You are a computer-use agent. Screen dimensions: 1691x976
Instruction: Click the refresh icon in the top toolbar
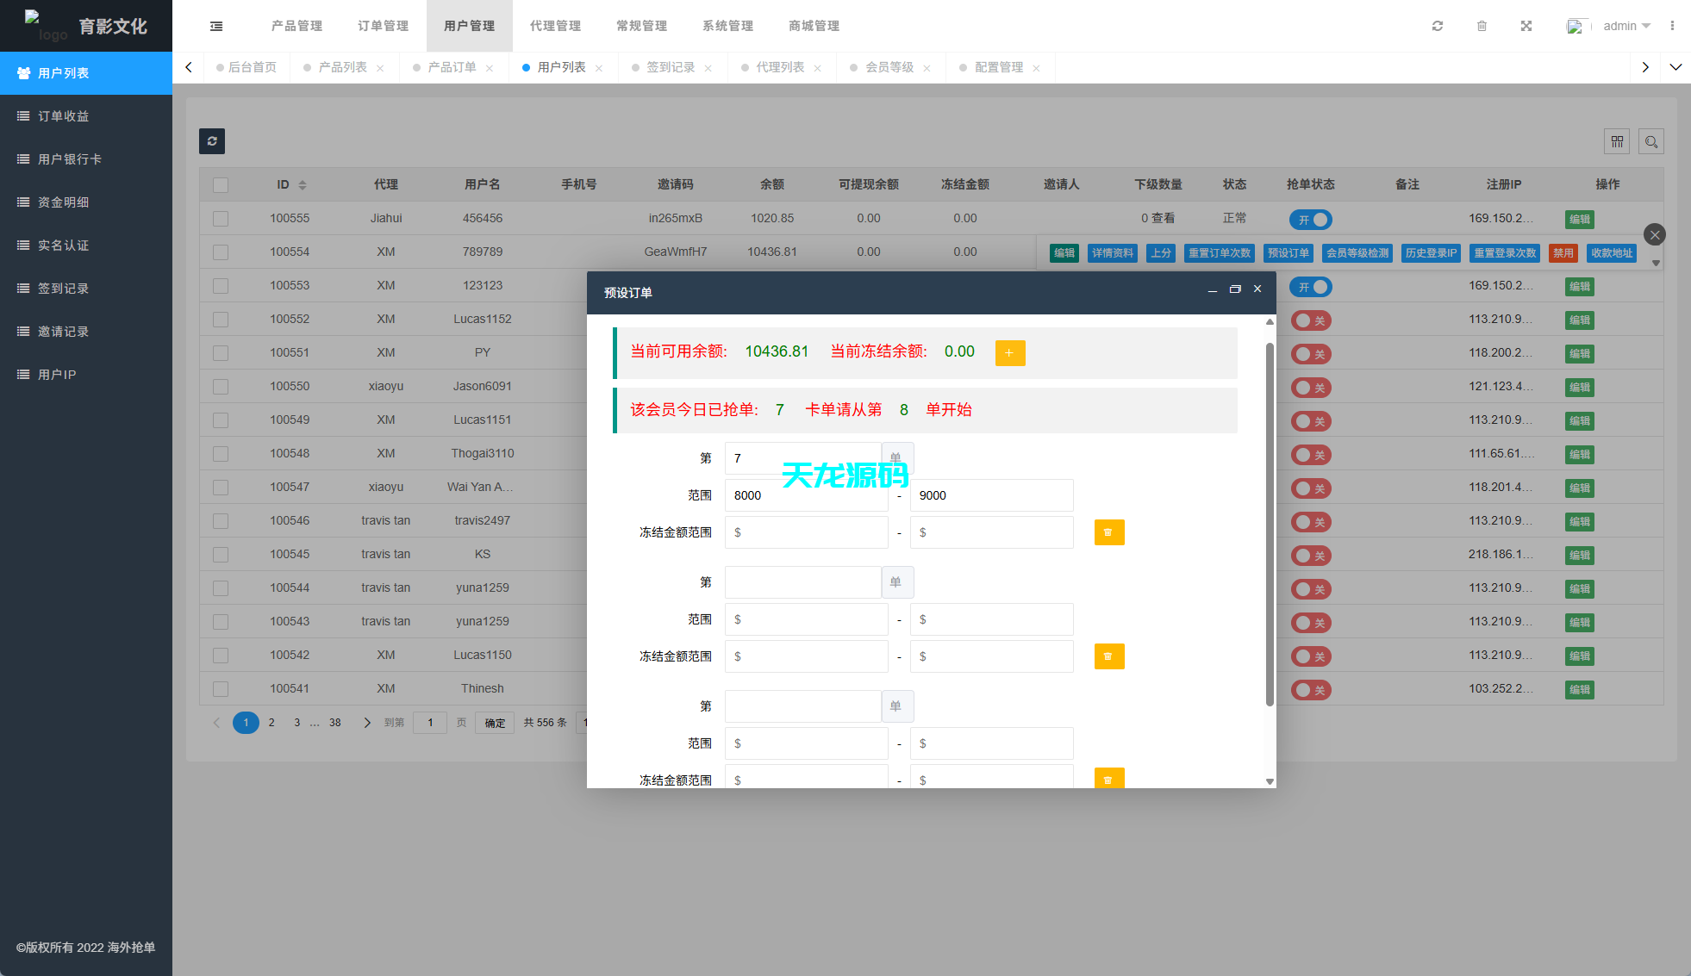1438,26
